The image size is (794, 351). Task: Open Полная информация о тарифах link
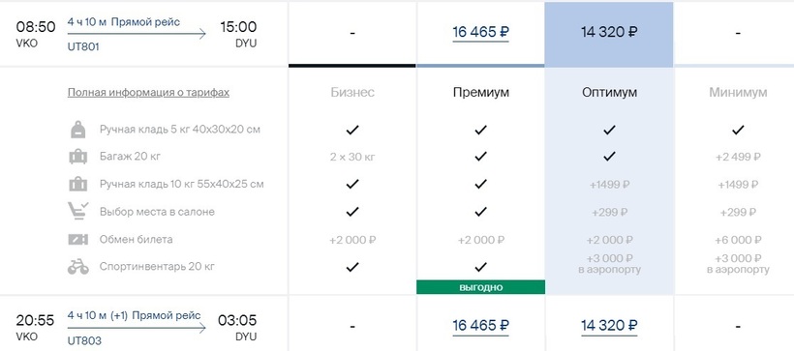point(148,93)
